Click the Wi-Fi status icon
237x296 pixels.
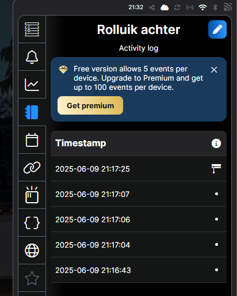point(202,7)
